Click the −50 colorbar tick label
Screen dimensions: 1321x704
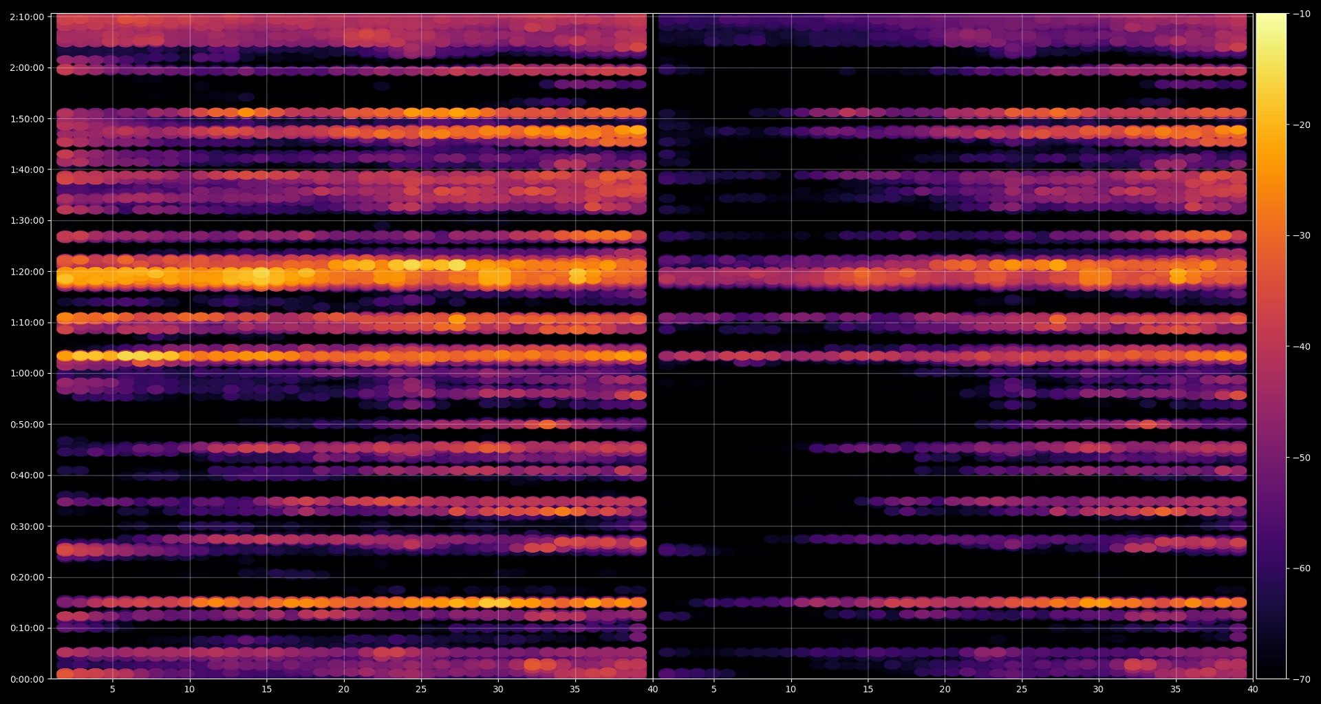1302,458
